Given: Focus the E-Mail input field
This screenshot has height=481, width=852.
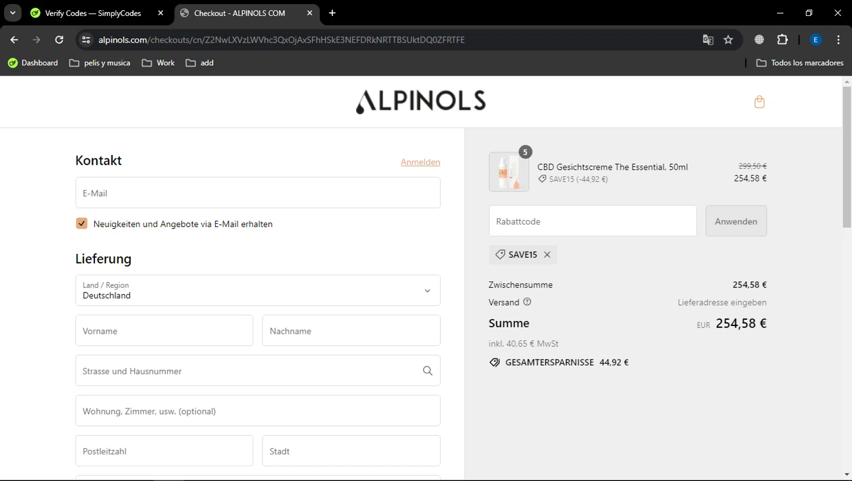Looking at the screenshot, I should click(x=258, y=193).
